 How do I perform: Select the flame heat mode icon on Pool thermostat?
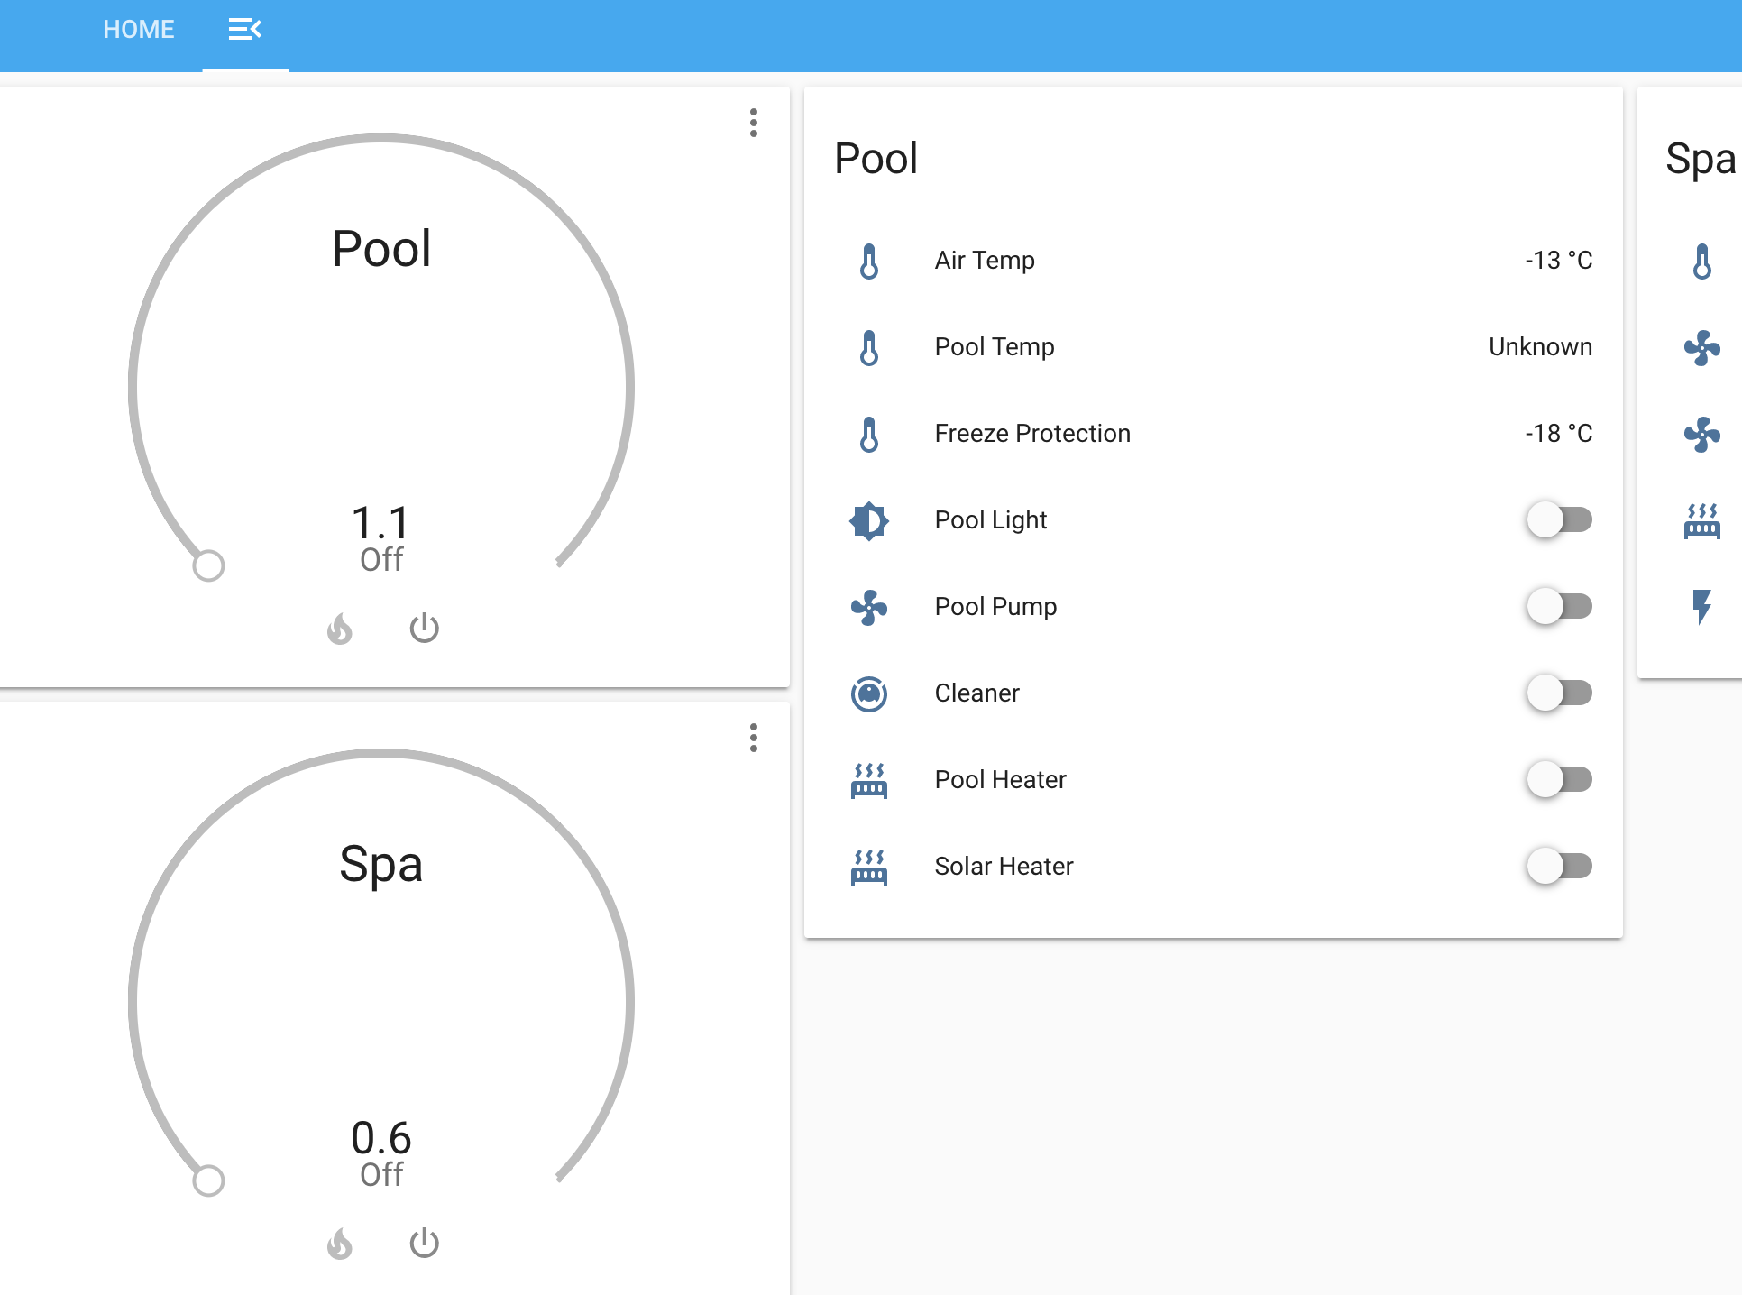340,629
